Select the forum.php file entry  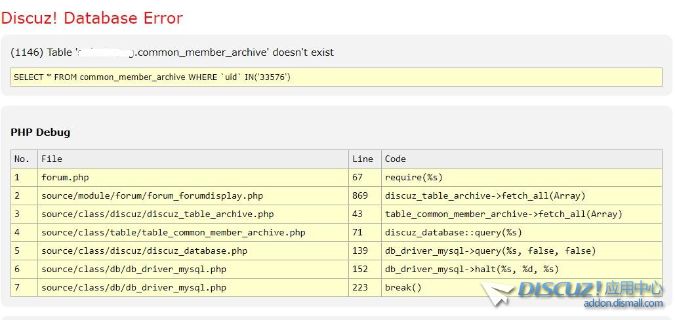coord(65,177)
